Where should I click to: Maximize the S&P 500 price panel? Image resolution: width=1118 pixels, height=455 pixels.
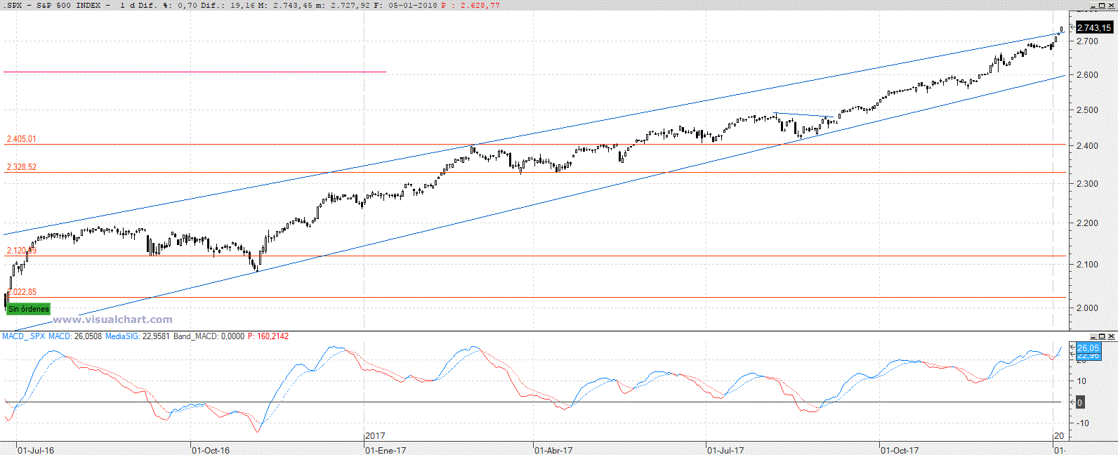pyautogui.click(x=1102, y=6)
